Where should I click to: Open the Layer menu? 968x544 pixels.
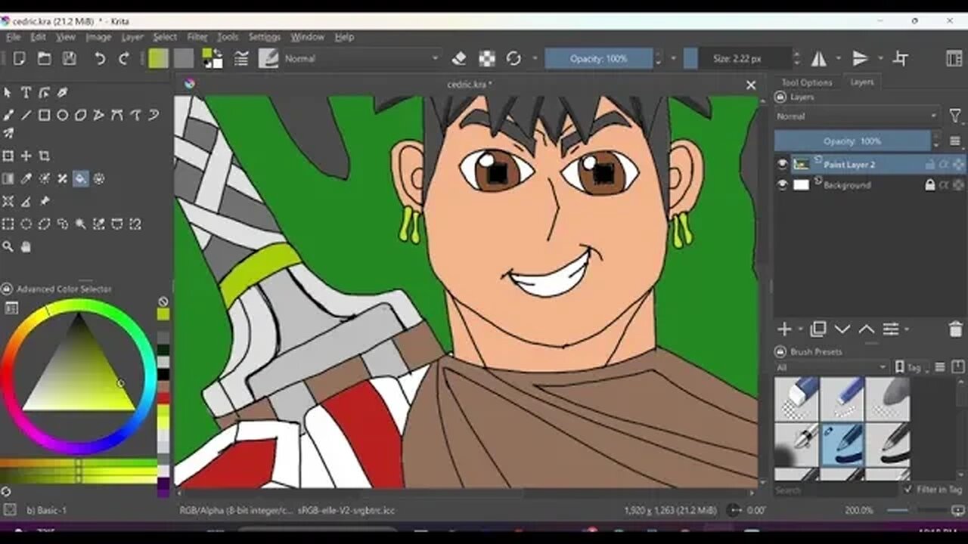[x=132, y=37]
